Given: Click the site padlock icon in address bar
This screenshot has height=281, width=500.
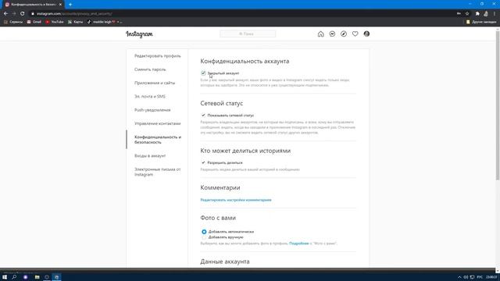Looking at the screenshot, I should (x=33, y=14).
